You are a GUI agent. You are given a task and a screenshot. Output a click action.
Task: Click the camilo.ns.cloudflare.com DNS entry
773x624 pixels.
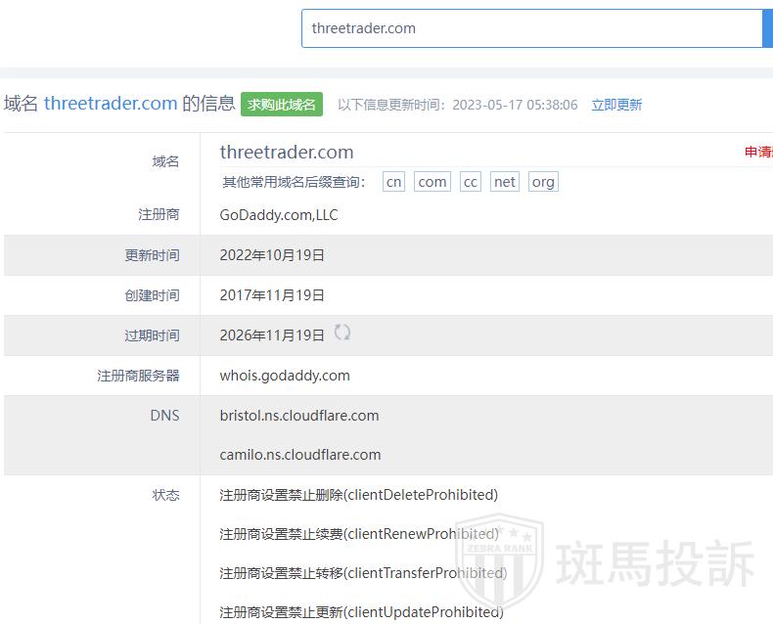click(300, 455)
